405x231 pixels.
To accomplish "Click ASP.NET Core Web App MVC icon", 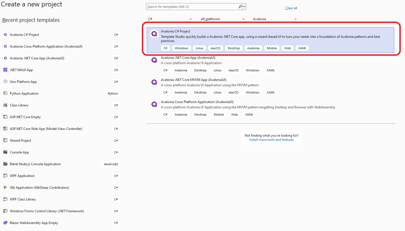I will pyautogui.click(x=5, y=129).
